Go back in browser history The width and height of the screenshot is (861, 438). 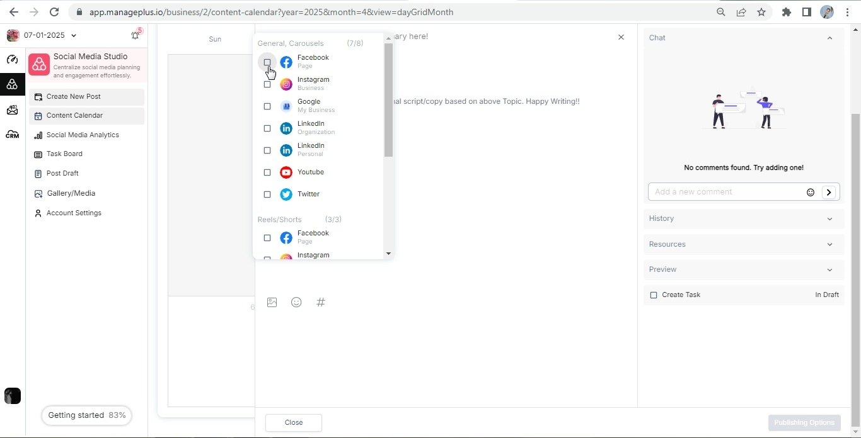click(x=14, y=12)
